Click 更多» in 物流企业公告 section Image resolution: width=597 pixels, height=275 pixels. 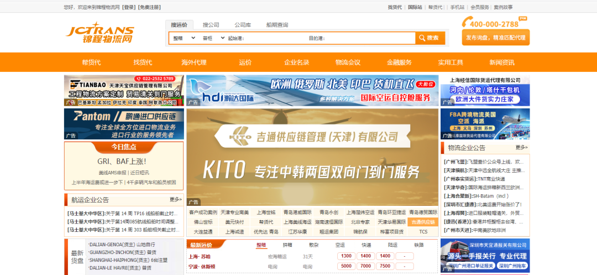(x=522, y=147)
